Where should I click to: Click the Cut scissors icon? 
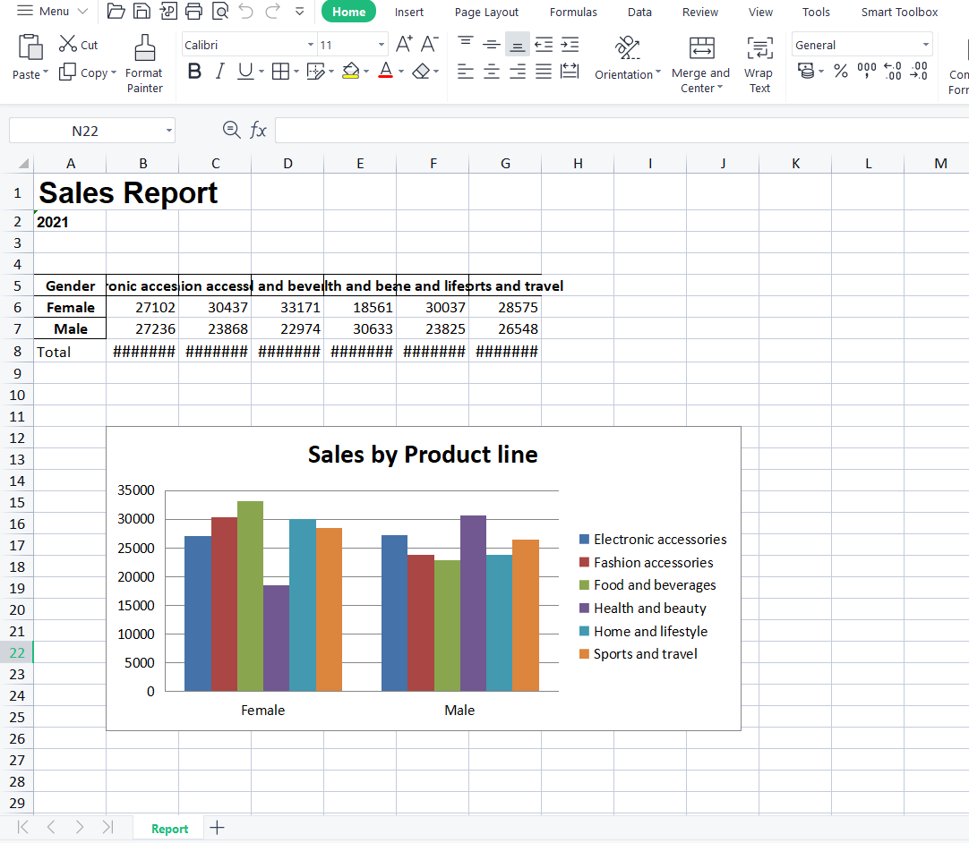point(67,44)
